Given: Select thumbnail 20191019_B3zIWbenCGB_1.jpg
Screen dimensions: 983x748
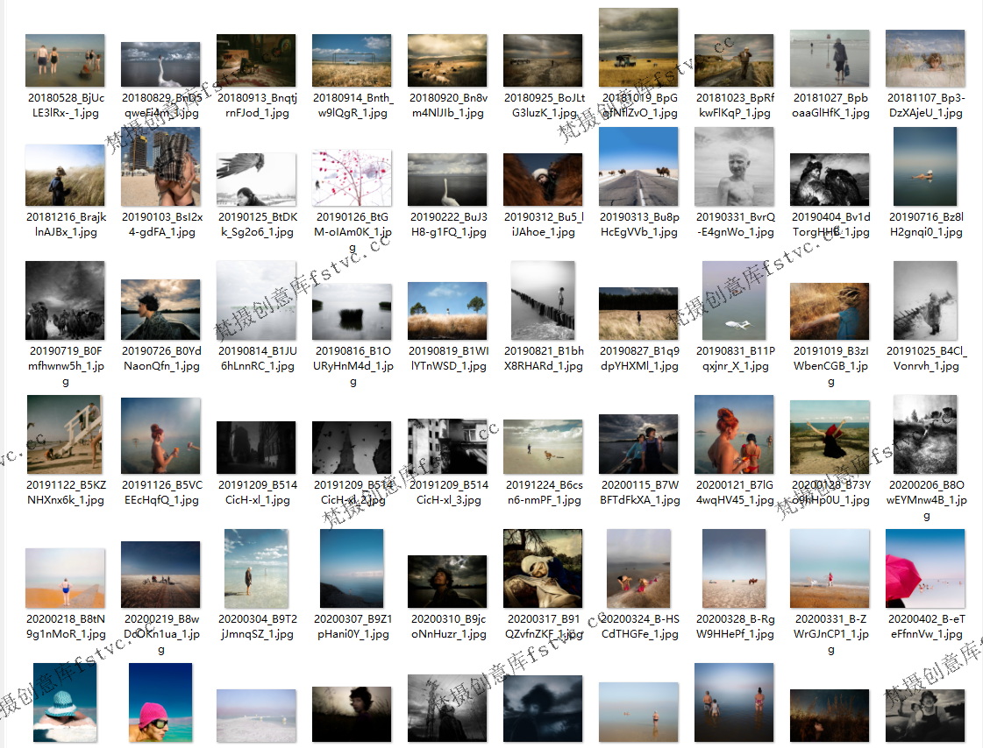Looking at the screenshot, I should [830, 311].
